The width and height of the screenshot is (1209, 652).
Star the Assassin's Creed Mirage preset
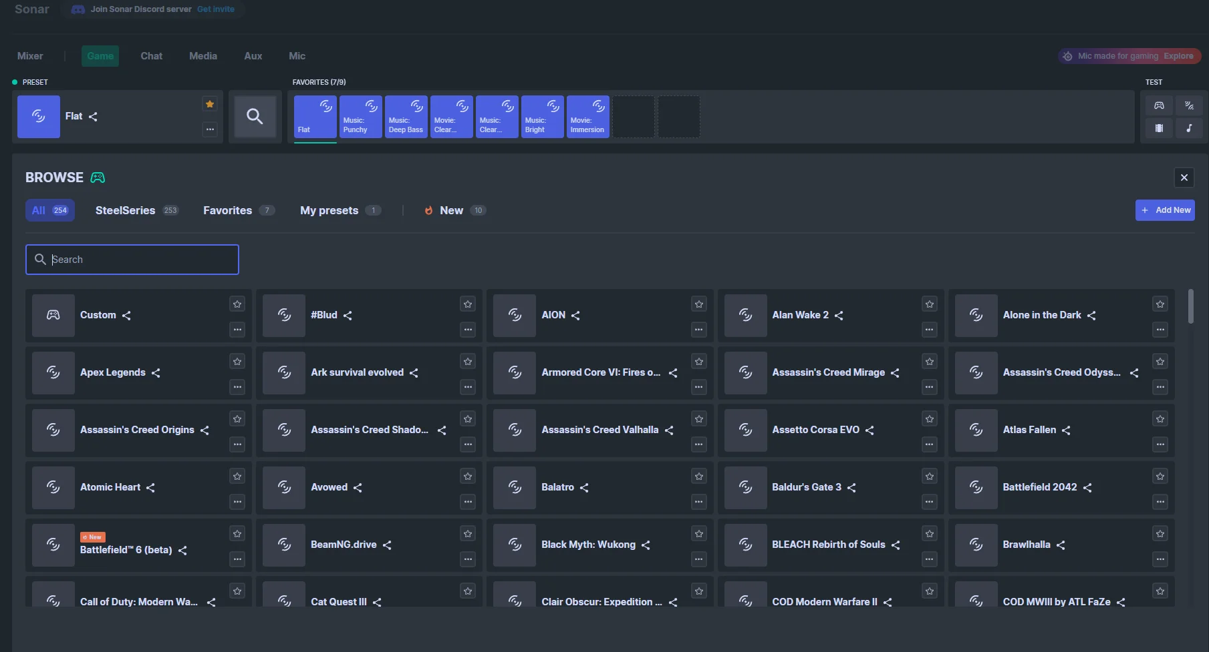pyautogui.click(x=930, y=362)
